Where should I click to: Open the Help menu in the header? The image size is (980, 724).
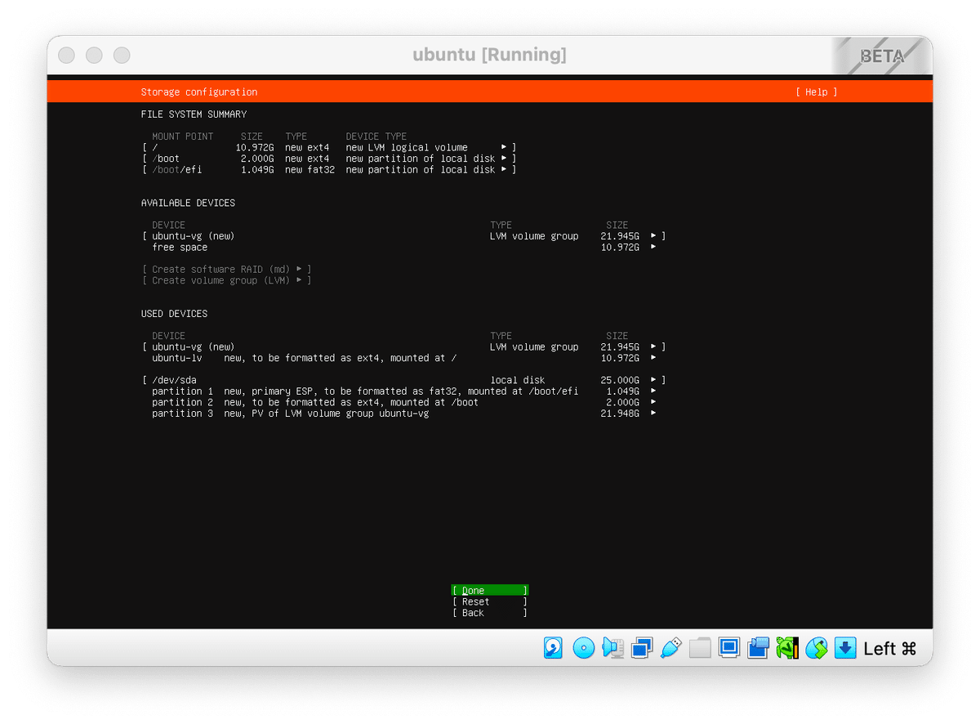coord(817,92)
